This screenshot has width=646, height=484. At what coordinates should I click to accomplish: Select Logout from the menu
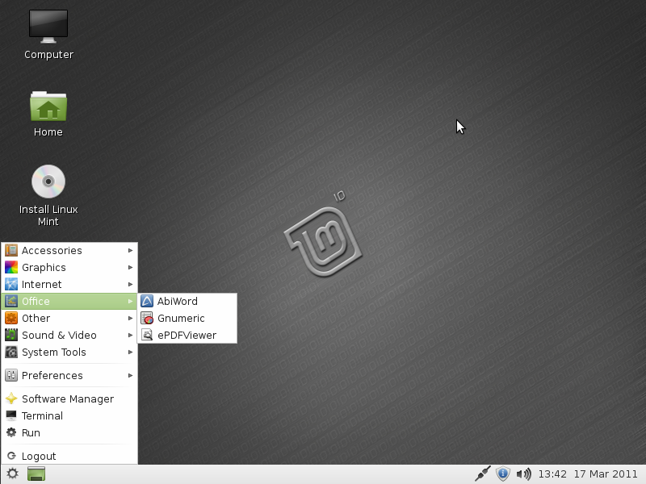(39, 456)
